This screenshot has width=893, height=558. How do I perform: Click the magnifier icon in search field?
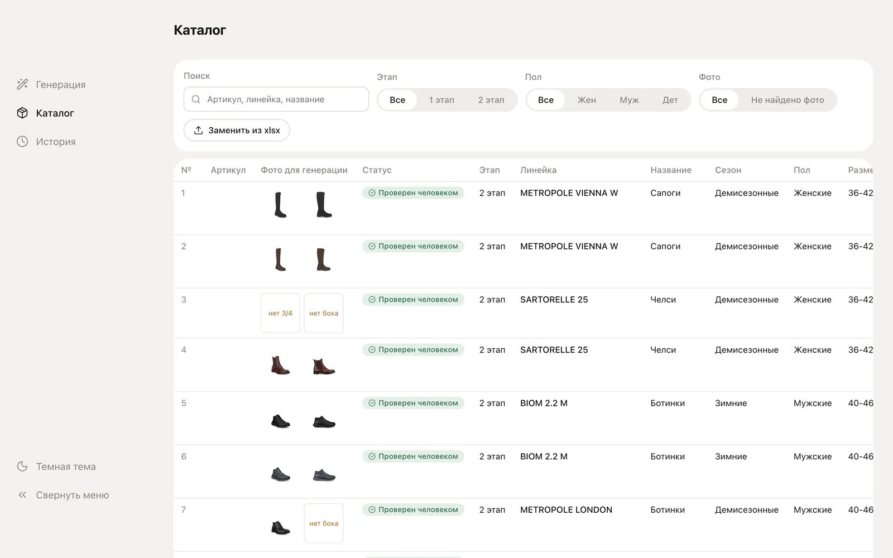click(196, 99)
